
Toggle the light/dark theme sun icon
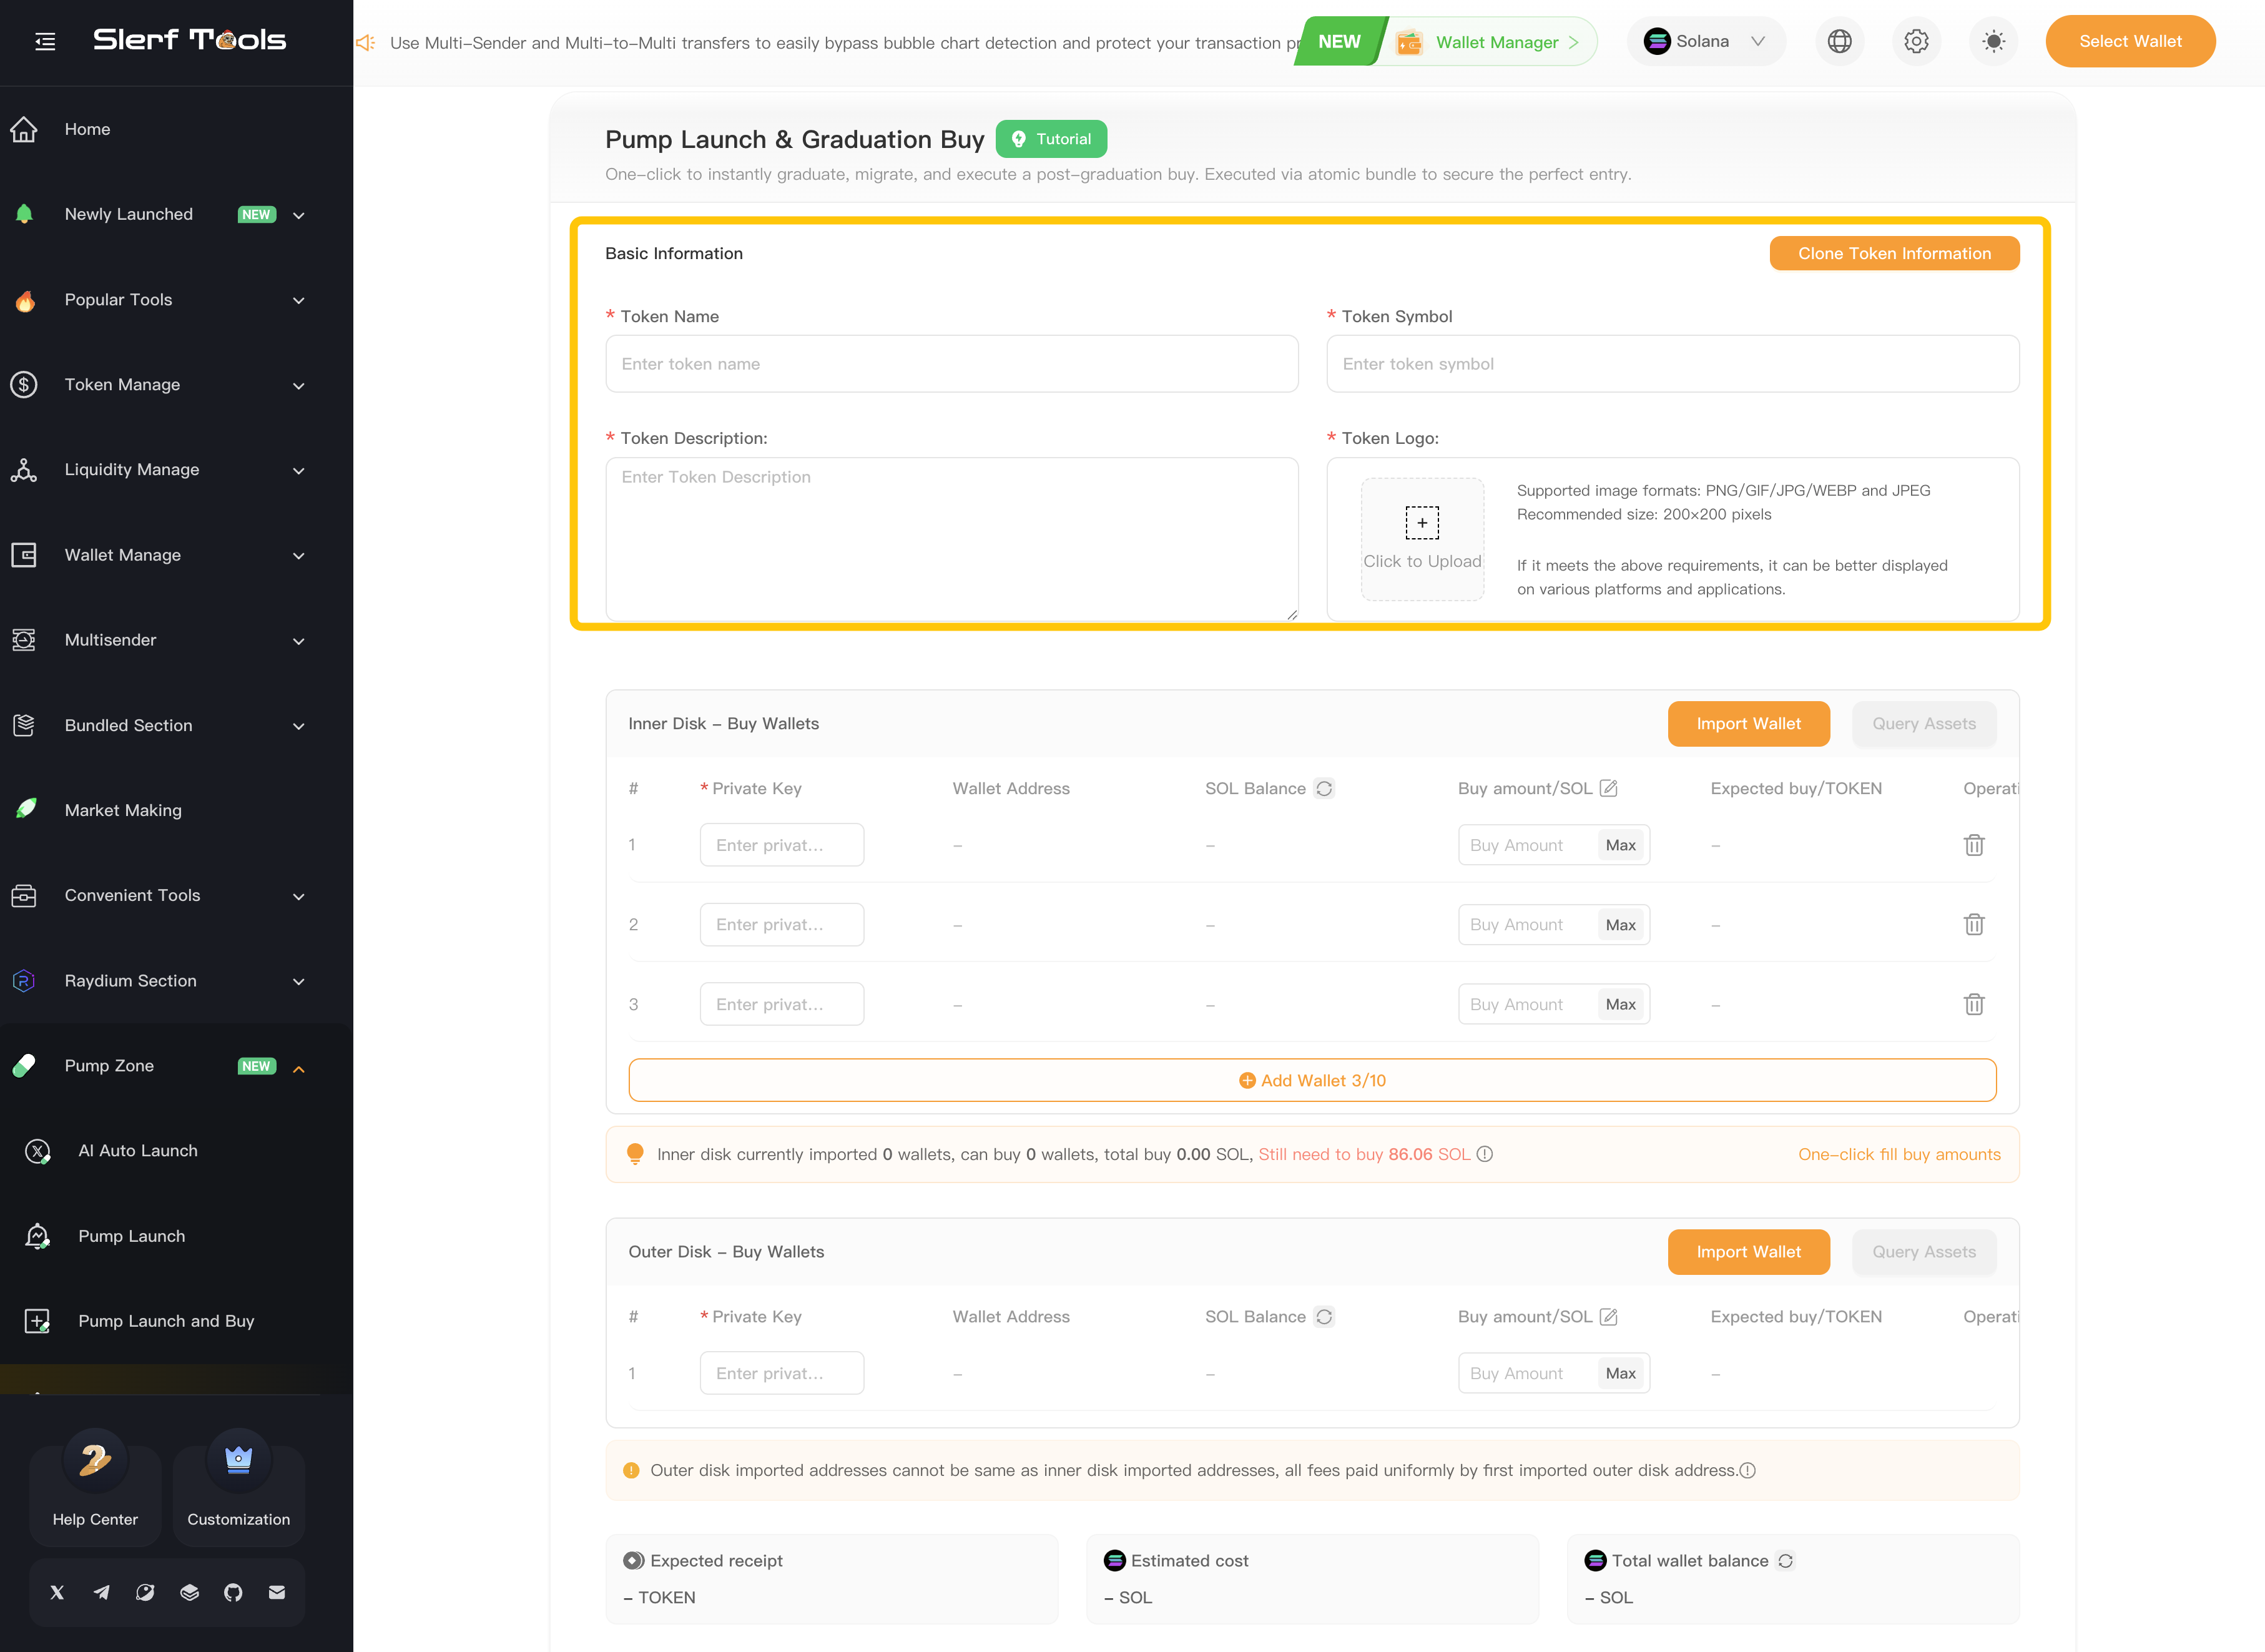coord(1993,41)
